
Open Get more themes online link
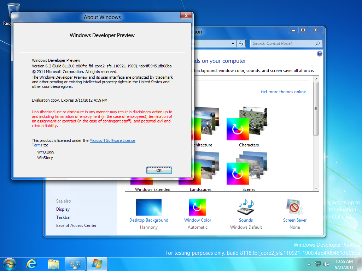tap(283, 92)
